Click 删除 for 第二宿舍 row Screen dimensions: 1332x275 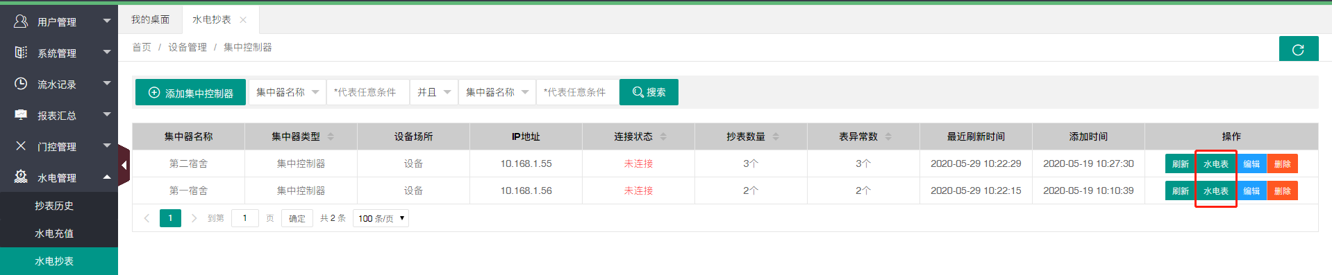pyautogui.click(x=1283, y=164)
